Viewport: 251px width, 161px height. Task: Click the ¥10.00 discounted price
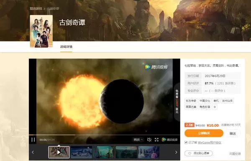click(x=213, y=125)
